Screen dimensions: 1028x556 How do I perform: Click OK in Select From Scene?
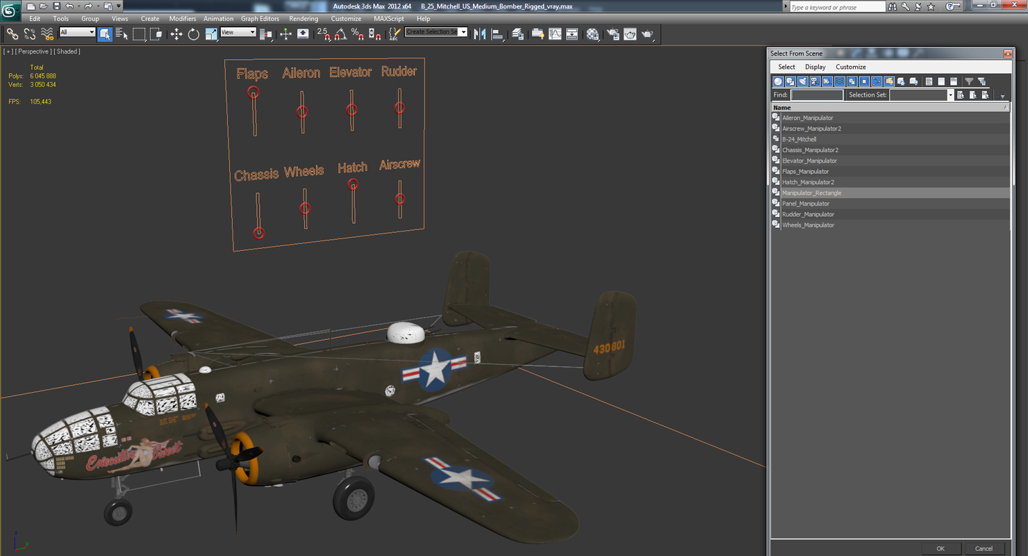pos(940,548)
